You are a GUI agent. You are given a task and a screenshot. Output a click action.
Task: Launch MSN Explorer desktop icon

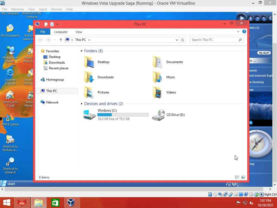tap(10, 119)
